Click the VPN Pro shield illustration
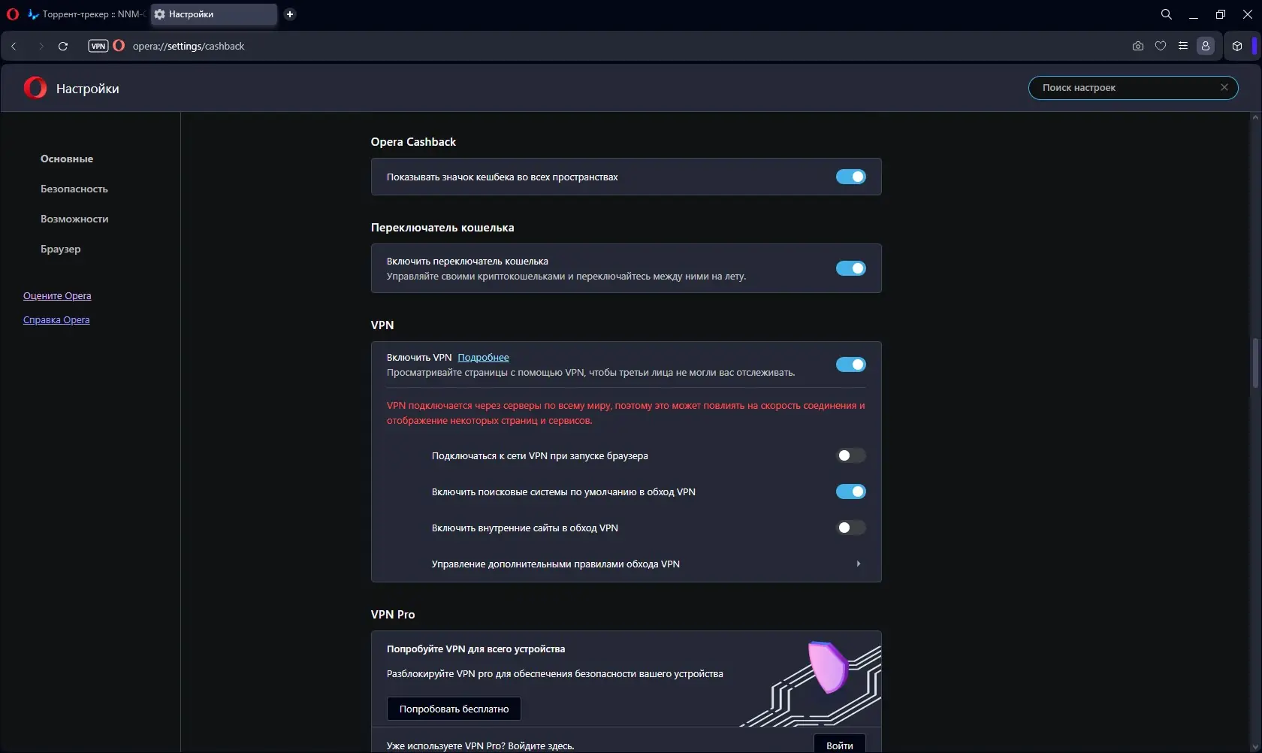The height and width of the screenshot is (753, 1262). [x=827, y=667]
